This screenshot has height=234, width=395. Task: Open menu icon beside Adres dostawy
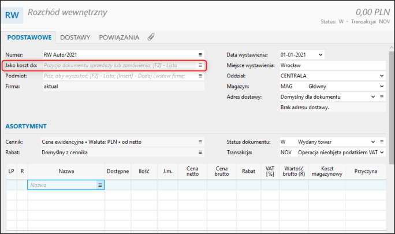[x=382, y=97]
